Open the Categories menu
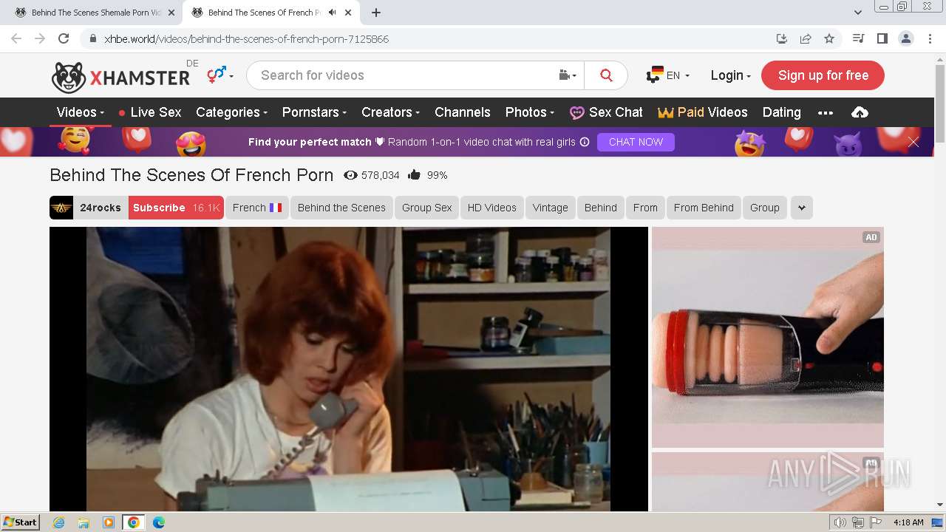 (x=231, y=112)
